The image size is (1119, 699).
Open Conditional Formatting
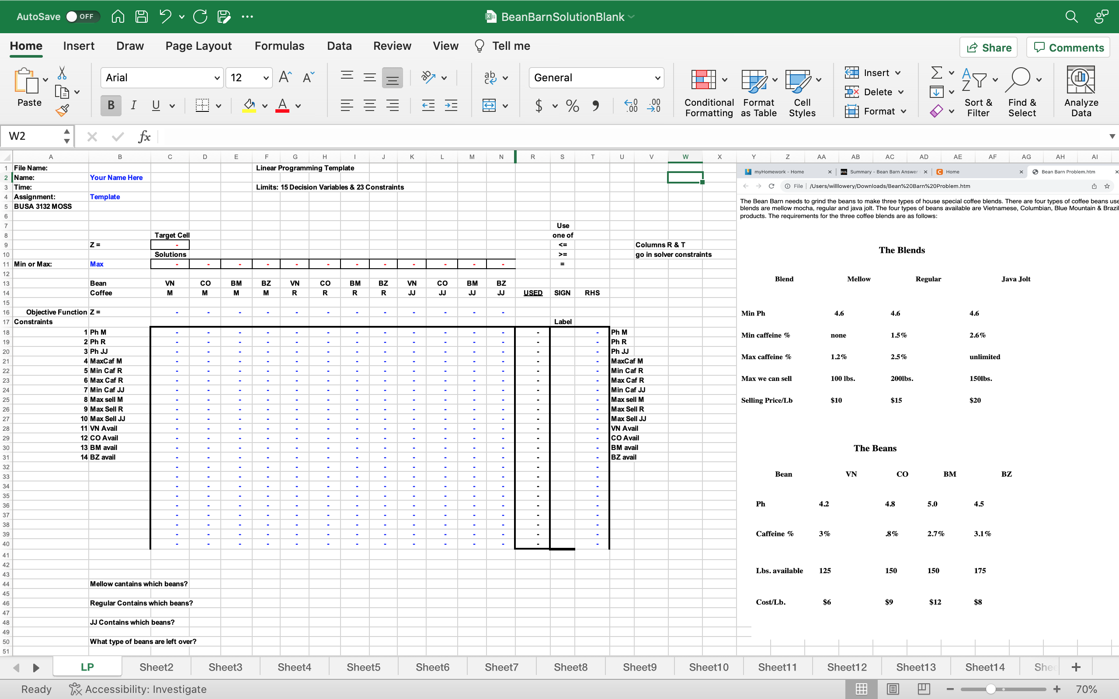709,93
